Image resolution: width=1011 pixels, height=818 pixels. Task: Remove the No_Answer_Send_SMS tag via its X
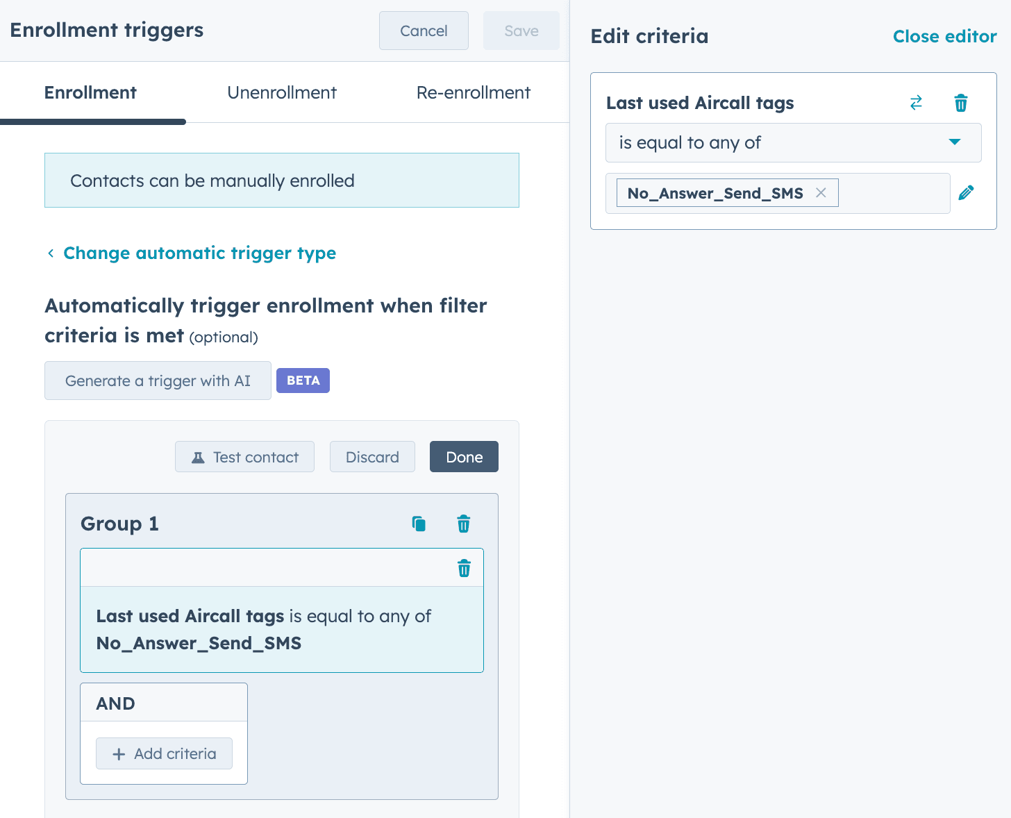[821, 192]
